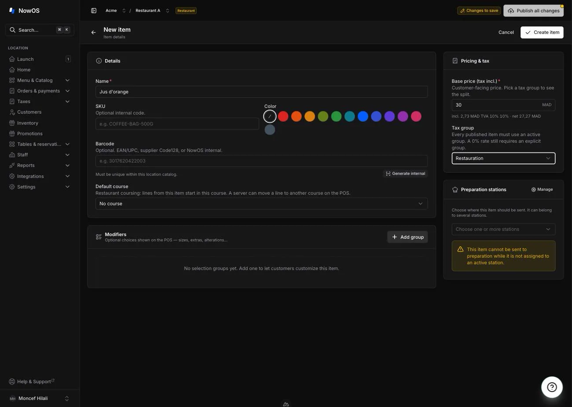
Task: Expand the Integrations section
Action: click(x=40, y=176)
